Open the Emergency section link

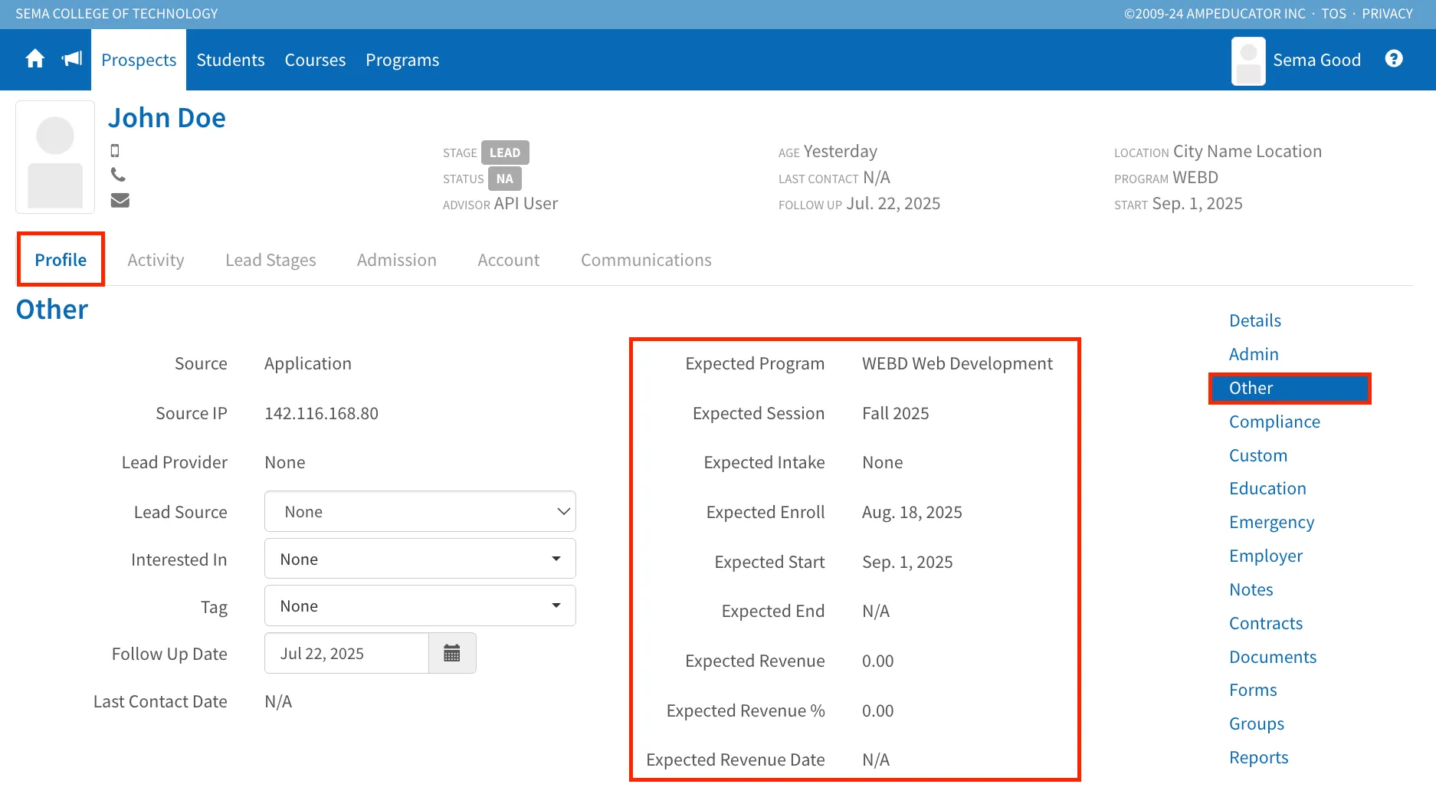pos(1271,522)
